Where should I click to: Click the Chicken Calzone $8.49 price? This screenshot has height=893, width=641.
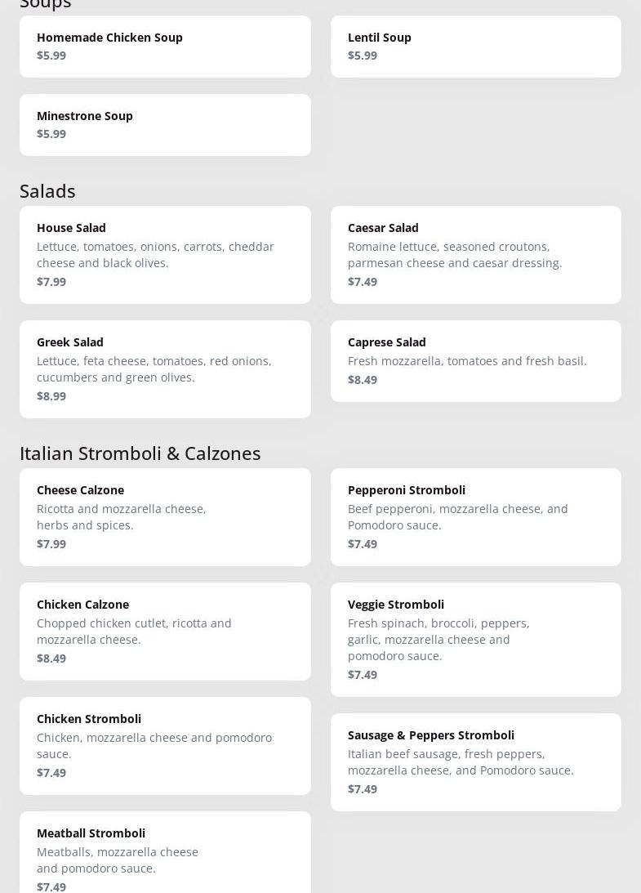pos(51,659)
